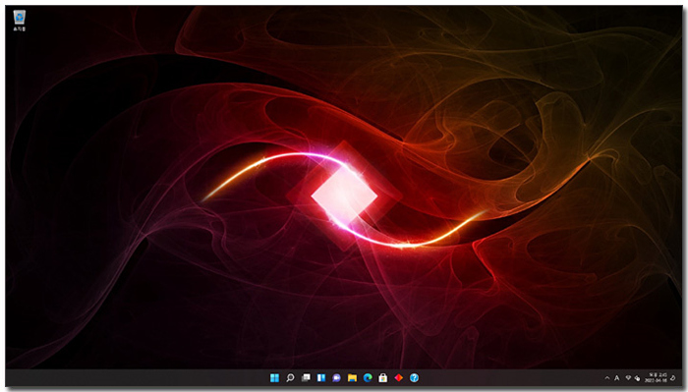Open network status tray icon
Viewport: 688px width, 392px height.
click(628, 378)
